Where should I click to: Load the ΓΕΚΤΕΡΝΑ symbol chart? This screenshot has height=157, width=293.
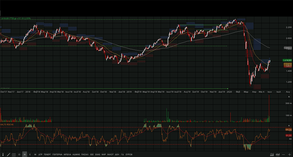57,154
